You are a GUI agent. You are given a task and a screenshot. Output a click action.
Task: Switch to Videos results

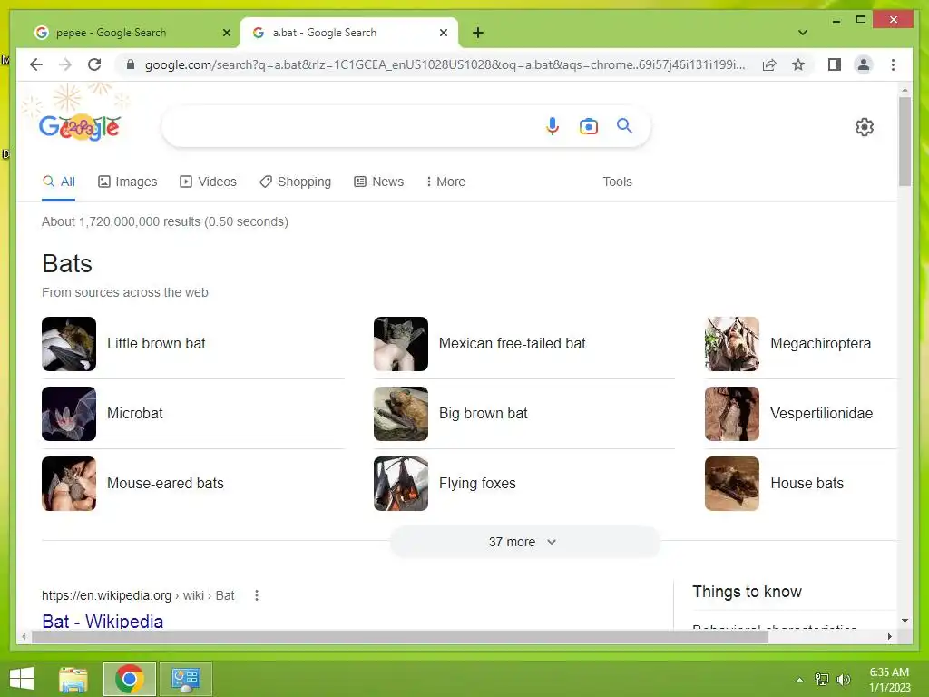pos(208,182)
